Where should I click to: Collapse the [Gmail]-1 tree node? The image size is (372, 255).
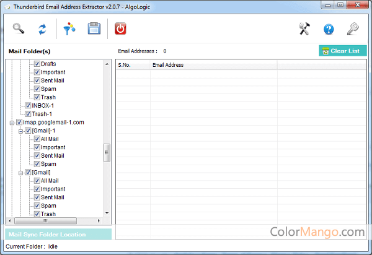point(20,131)
